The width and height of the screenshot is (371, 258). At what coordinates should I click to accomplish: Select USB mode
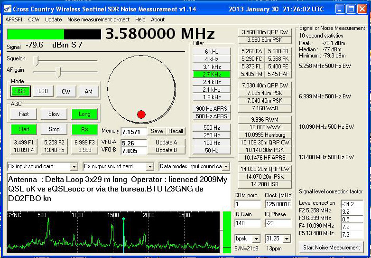[20, 91]
